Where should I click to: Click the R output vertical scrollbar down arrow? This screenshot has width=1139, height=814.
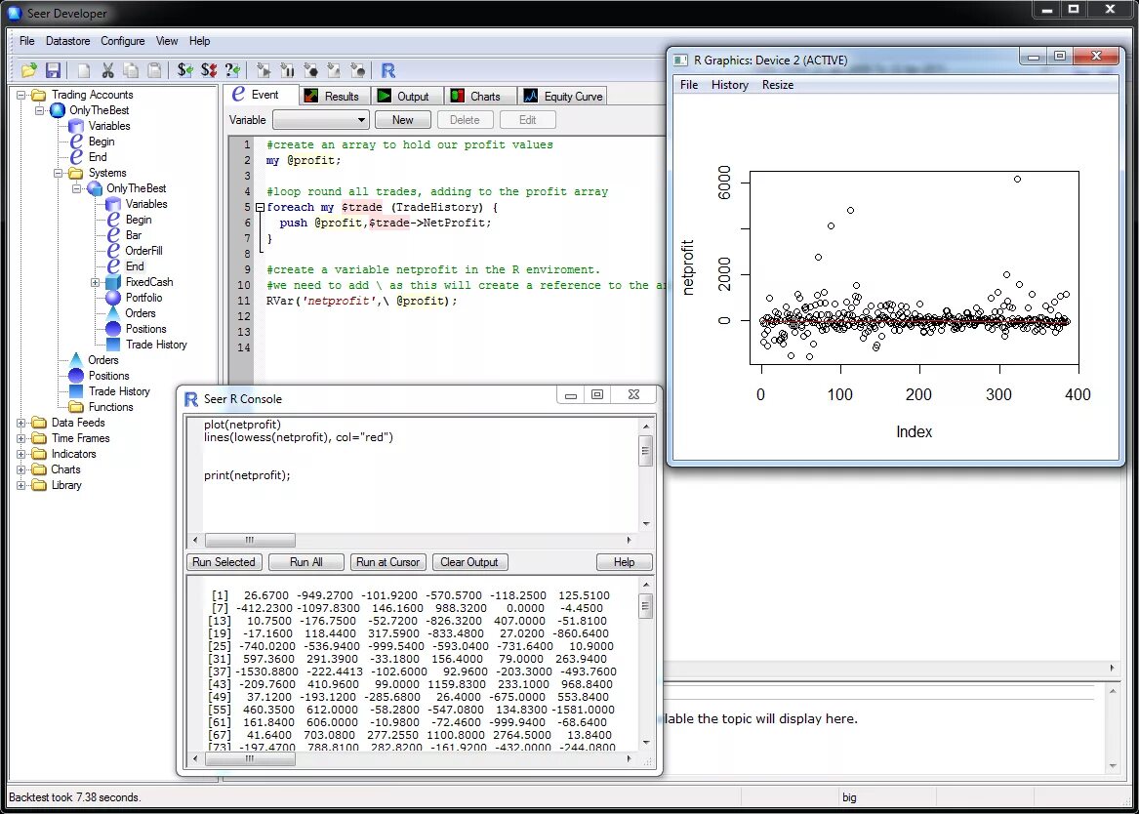646,742
